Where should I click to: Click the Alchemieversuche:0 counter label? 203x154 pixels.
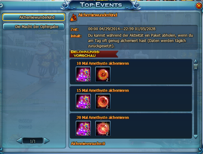[x=88, y=143]
